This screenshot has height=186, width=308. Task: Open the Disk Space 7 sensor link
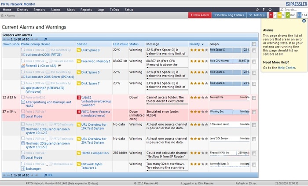pos(90,84)
